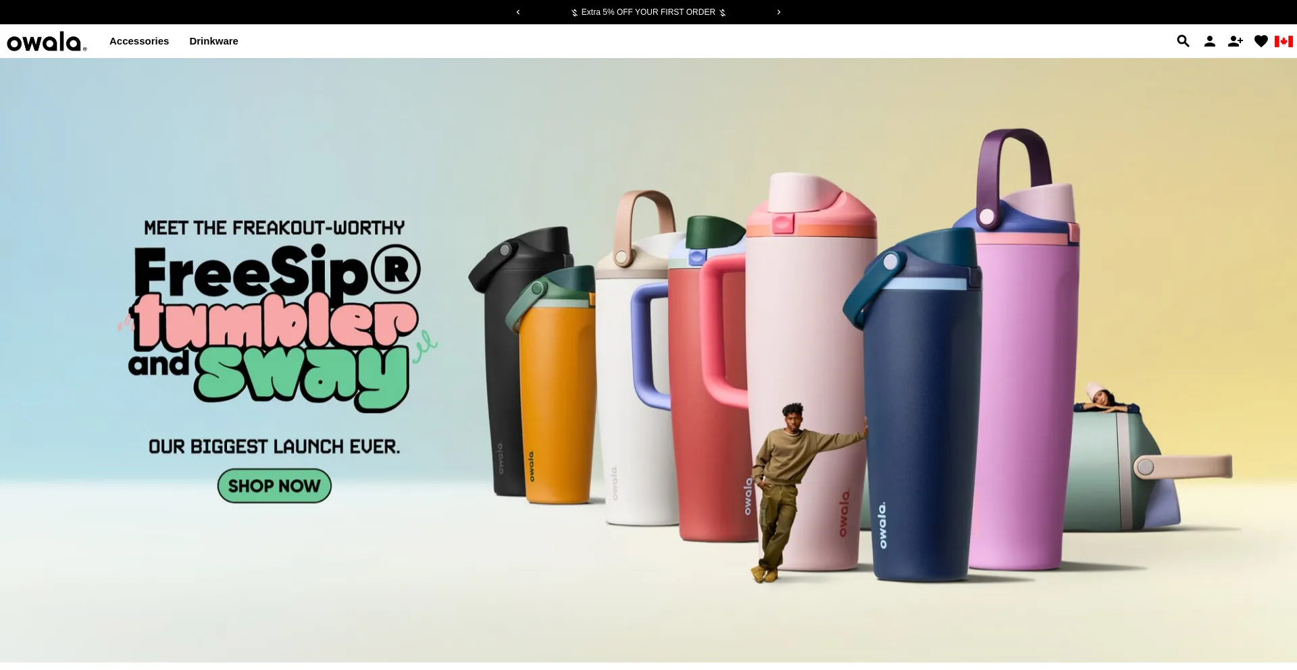Click the green SHOP NOW button

coord(274,486)
